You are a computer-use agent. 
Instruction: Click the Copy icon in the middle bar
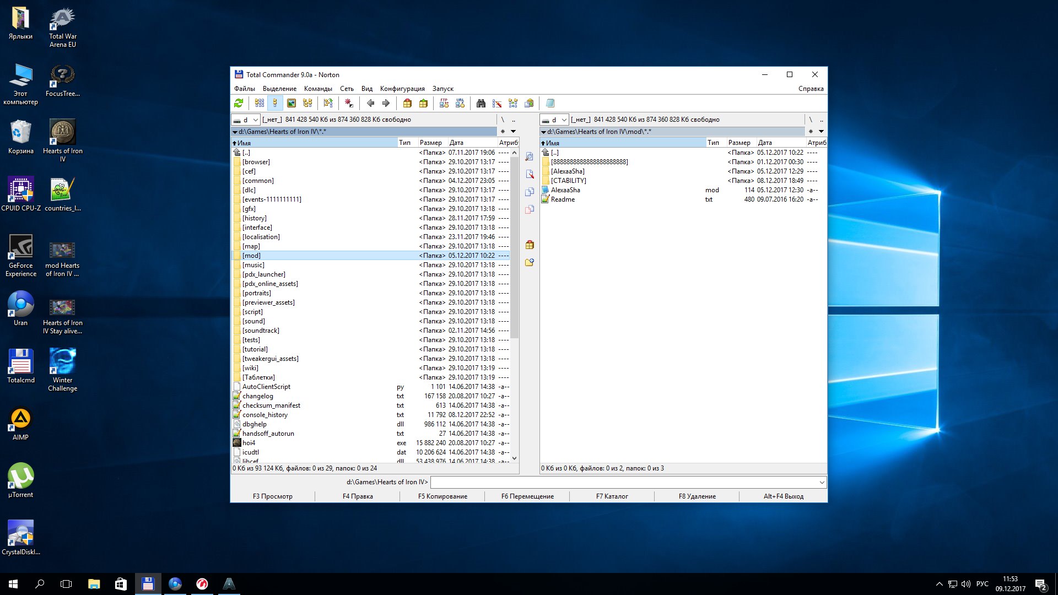(x=530, y=192)
